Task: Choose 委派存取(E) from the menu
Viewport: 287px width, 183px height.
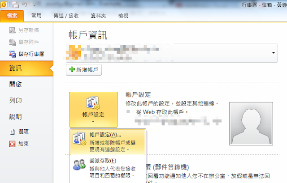Action: [x=108, y=168]
